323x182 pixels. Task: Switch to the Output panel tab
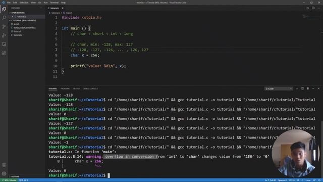[76, 89]
